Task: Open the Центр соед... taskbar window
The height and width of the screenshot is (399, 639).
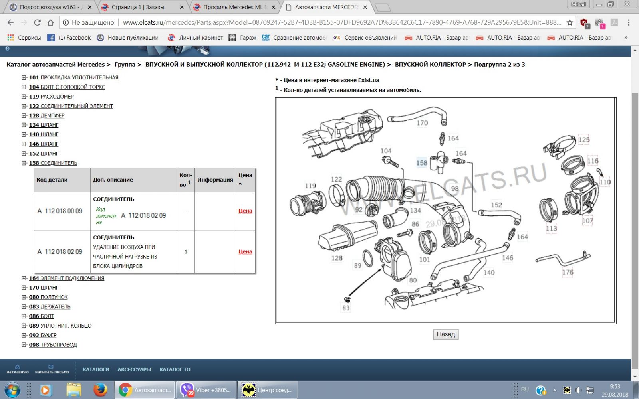Action: click(x=268, y=390)
